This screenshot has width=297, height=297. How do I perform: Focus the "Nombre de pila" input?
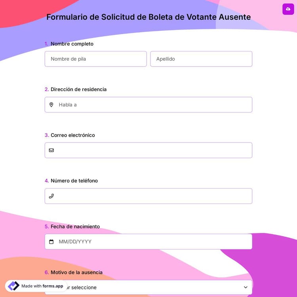coord(95,59)
